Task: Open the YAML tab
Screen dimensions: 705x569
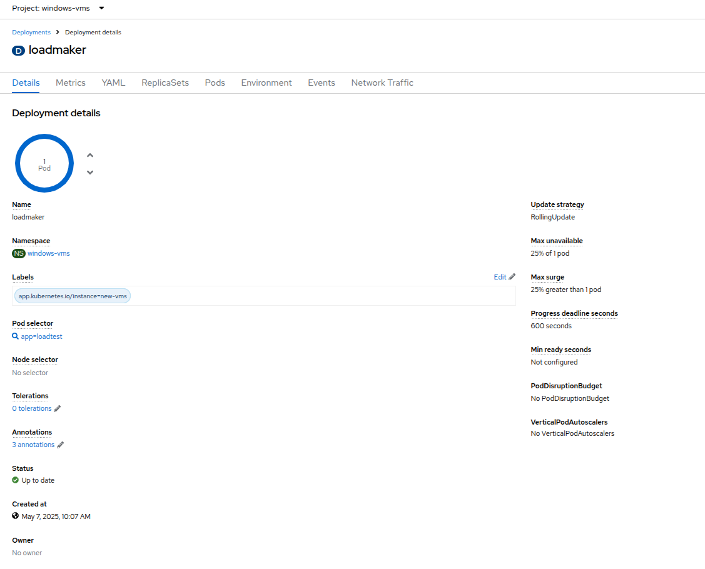Action: [x=113, y=83]
